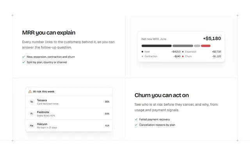Select the red churn bar segment

(x=206, y=46)
